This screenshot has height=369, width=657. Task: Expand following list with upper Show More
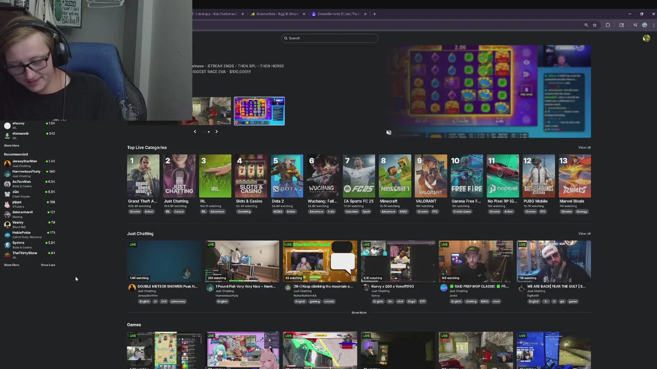tap(11, 146)
